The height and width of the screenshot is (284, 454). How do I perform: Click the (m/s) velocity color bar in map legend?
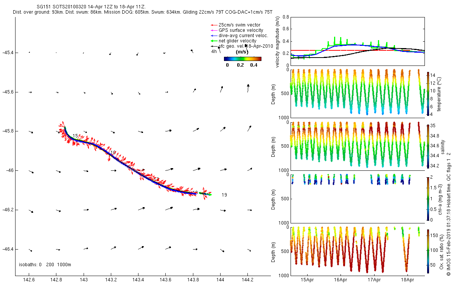[243, 59]
